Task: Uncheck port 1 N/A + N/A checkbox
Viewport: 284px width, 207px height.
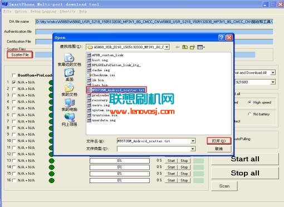Action: [14, 82]
